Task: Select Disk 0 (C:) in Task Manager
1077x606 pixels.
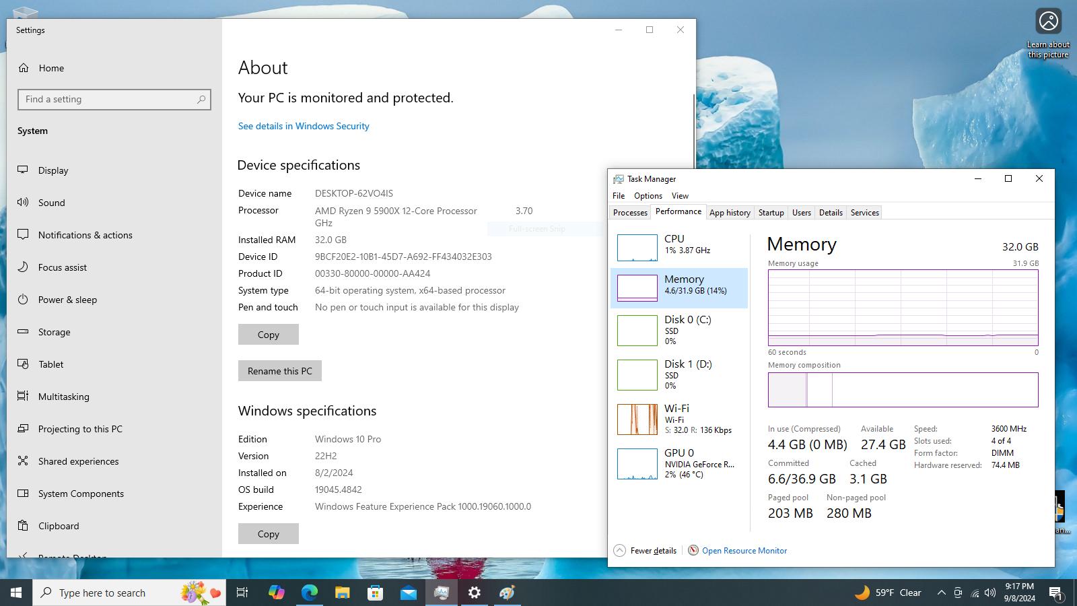Action: [x=679, y=330]
